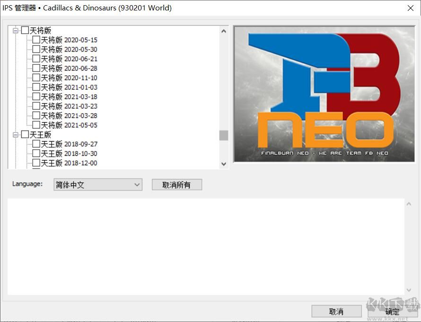Viewport: 421px width, 322px height.
Task: Select the 天将版 2021-03-18 entry text
Action: [69, 97]
